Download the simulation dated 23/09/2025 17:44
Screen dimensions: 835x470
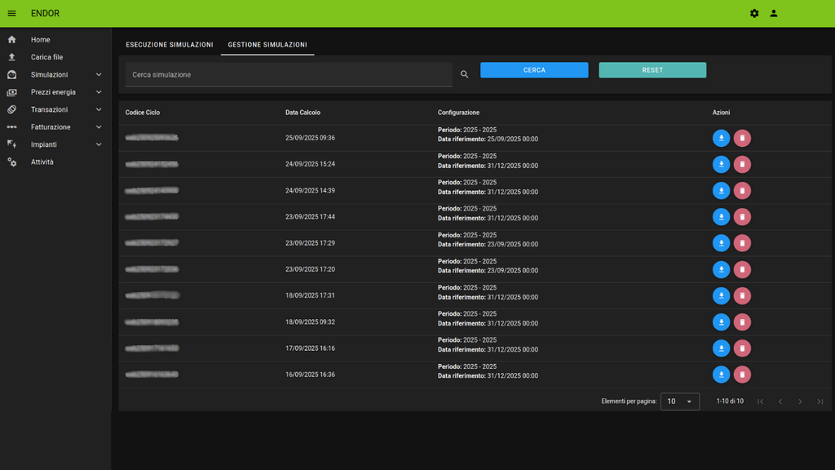click(721, 217)
